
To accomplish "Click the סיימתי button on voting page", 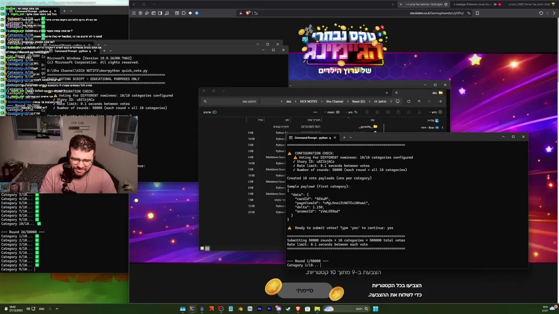I will (304, 290).
